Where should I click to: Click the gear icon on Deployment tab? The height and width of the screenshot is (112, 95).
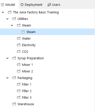(22, 5)
